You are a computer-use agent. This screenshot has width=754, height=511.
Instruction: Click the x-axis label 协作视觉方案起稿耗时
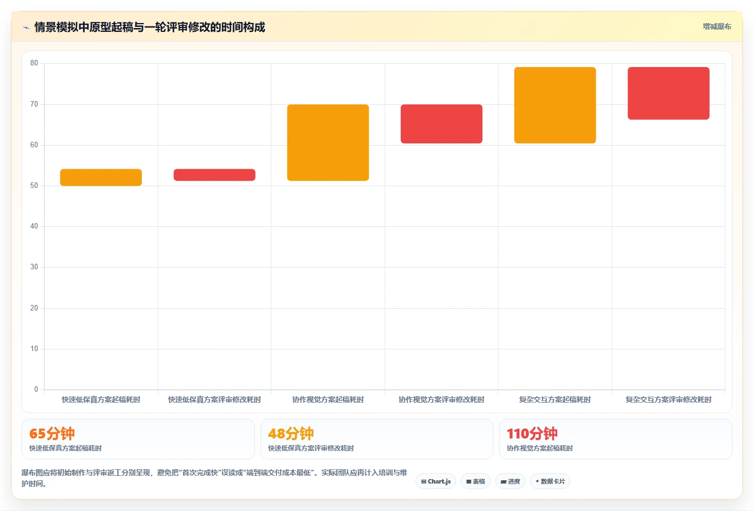328,400
